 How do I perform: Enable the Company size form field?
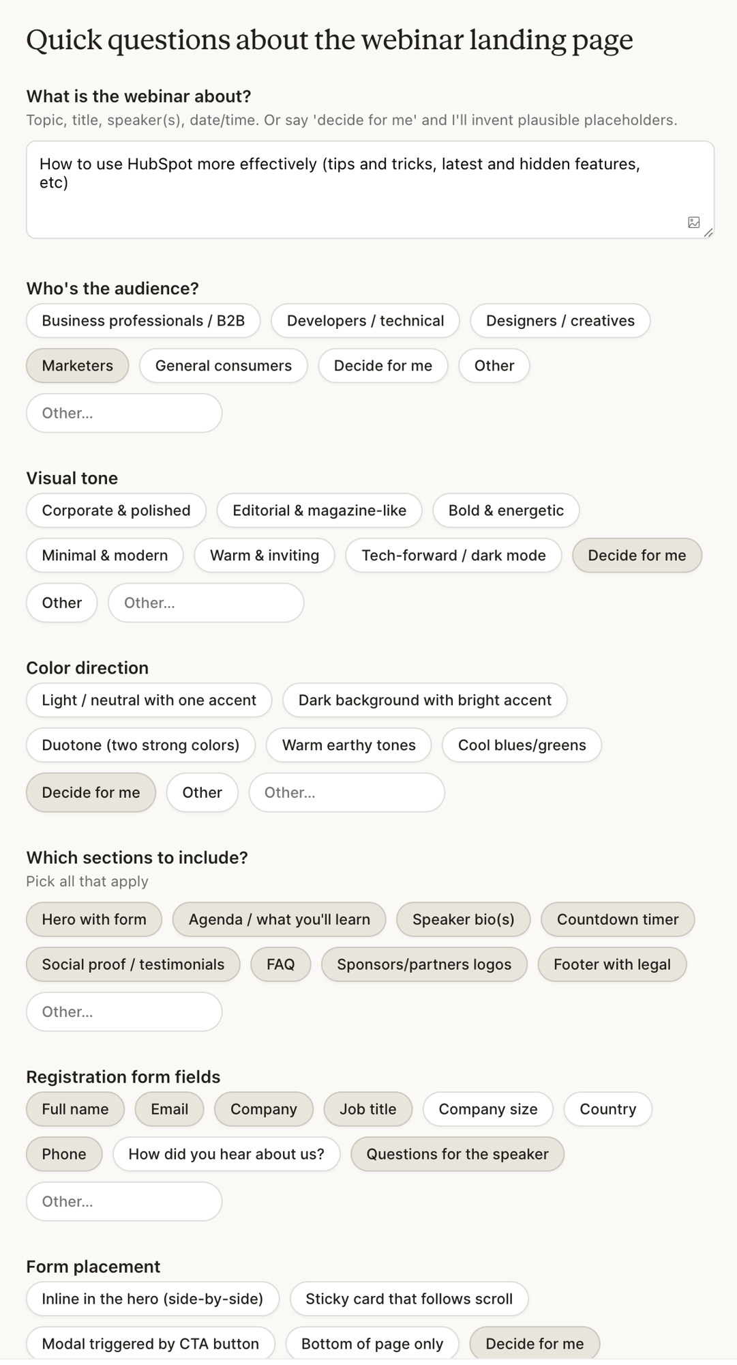click(487, 1110)
